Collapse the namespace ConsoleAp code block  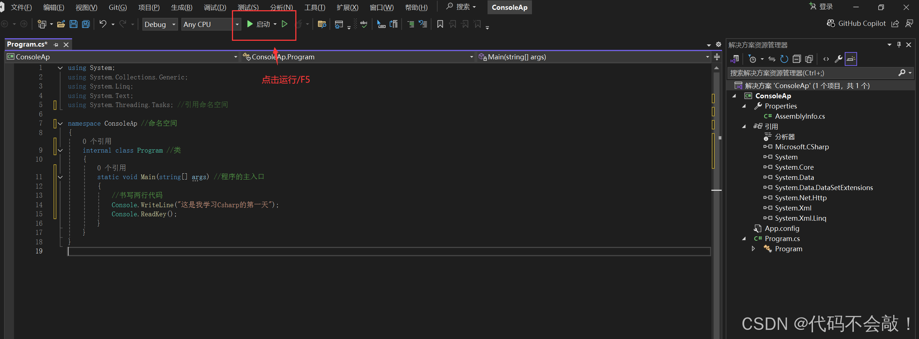click(60, 124)
